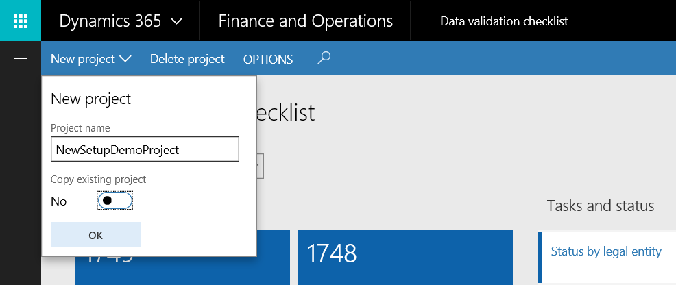
Task: Click the Finance and Operations title
Action: [306, 21]
